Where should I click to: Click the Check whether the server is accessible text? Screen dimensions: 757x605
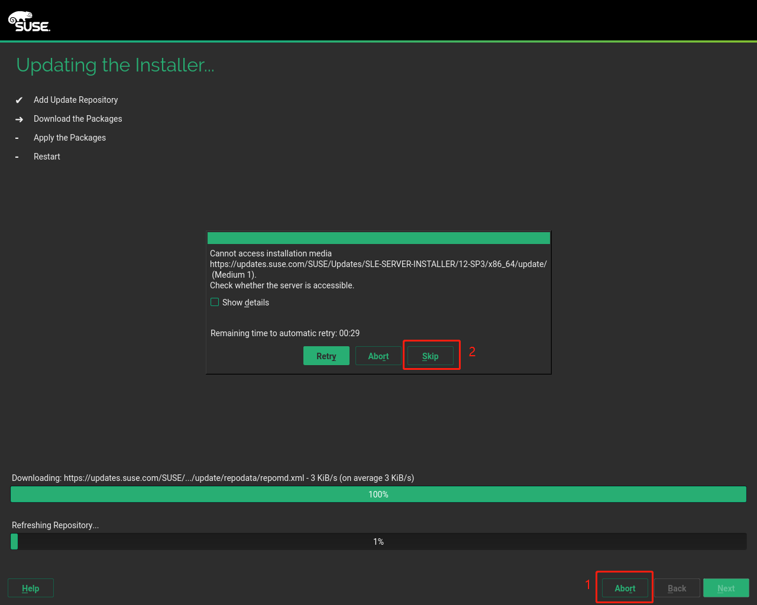point(282,285)
